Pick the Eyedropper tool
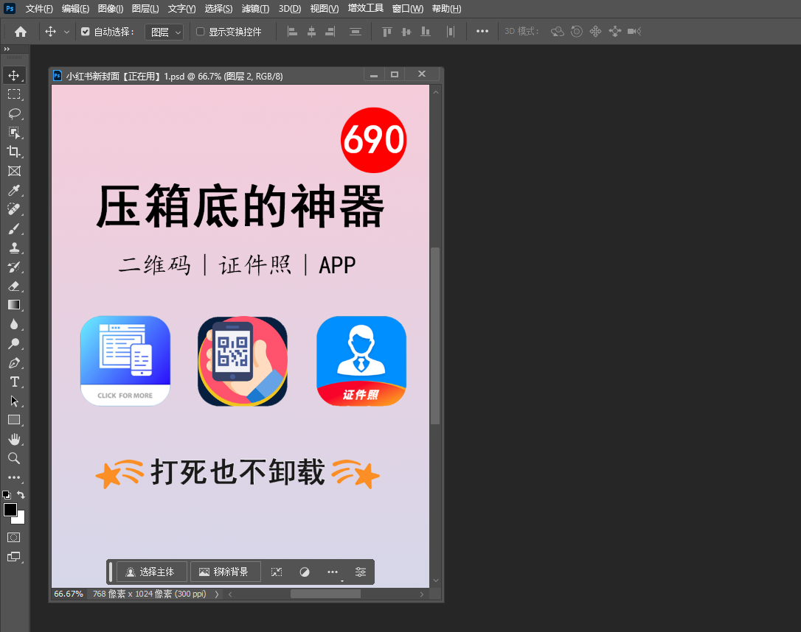 14,190
